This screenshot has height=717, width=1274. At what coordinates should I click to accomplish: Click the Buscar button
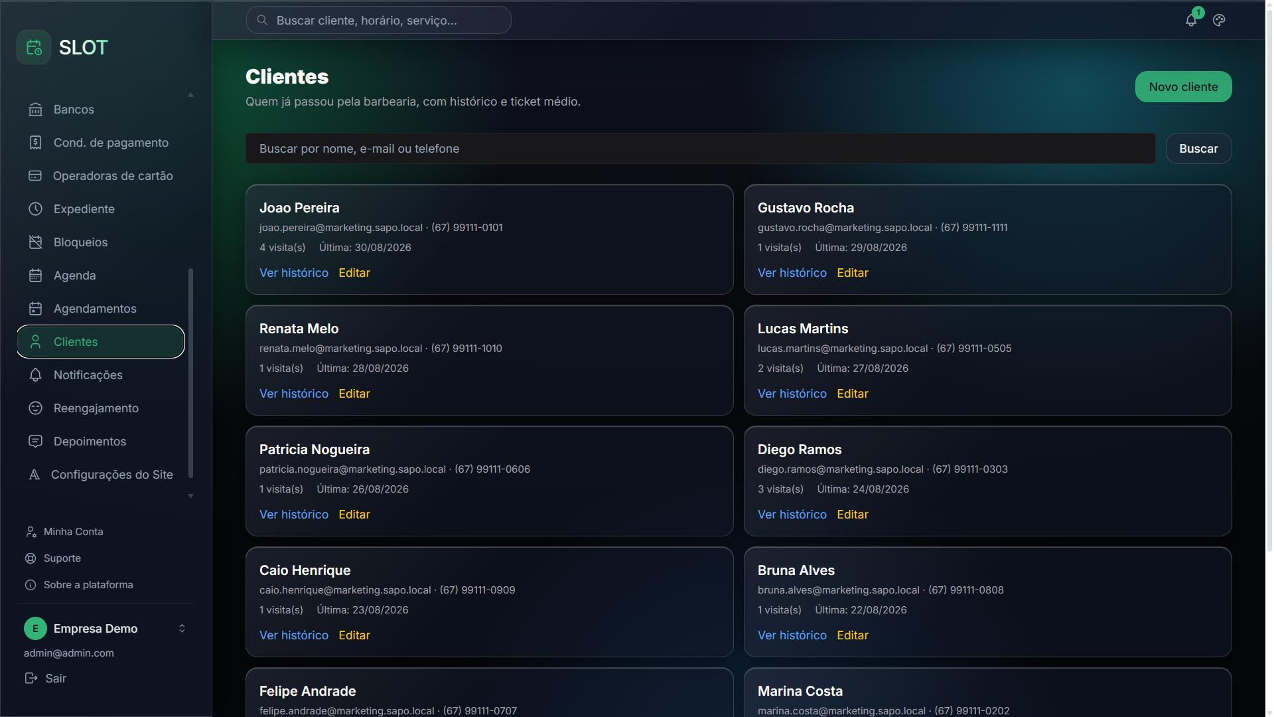(1198, 149)
